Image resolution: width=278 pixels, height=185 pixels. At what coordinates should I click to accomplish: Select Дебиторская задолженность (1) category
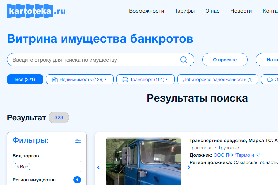[218, 79]
